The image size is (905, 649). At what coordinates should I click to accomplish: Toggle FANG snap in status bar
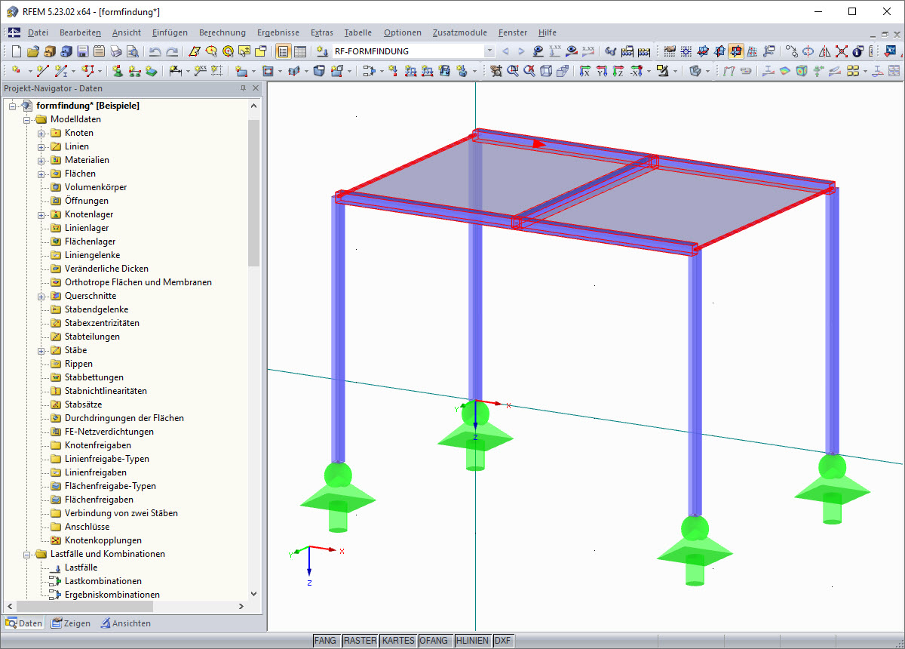[x=326, y=640]
